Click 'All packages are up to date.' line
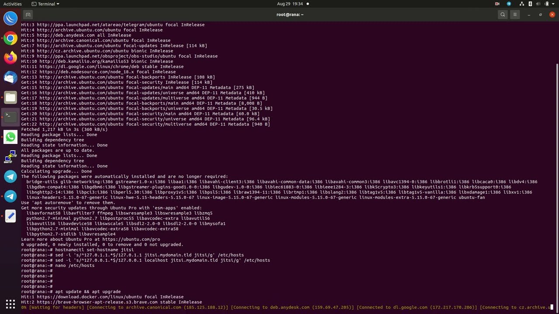 click(58, 150)
